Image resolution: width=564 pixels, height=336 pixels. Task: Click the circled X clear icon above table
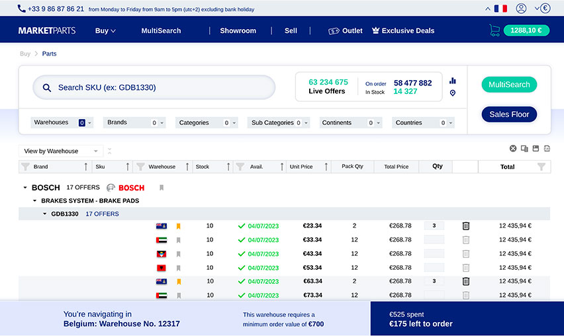coord(513,149)
